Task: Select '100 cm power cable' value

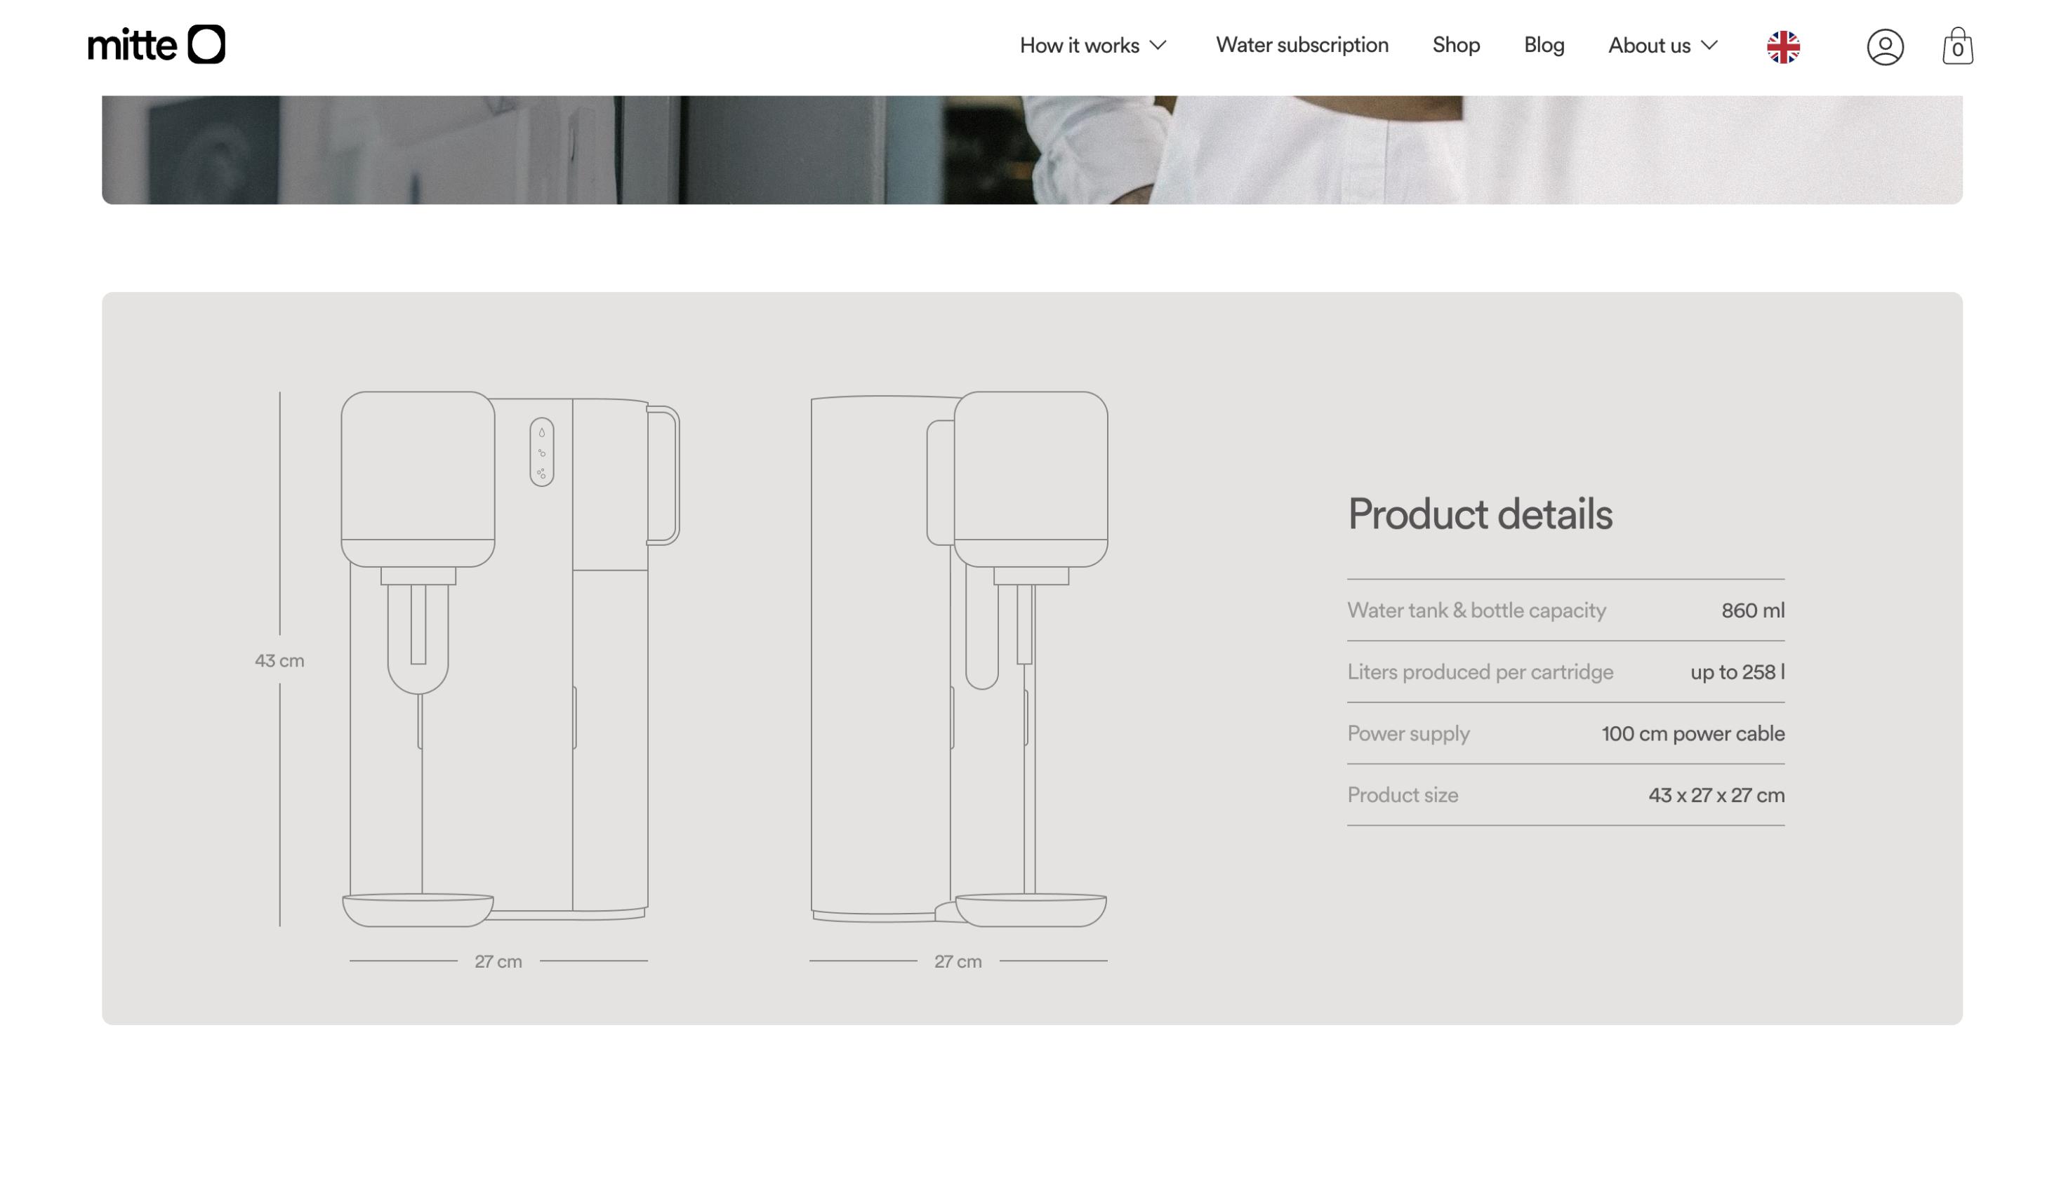Action: point(1693,734)
